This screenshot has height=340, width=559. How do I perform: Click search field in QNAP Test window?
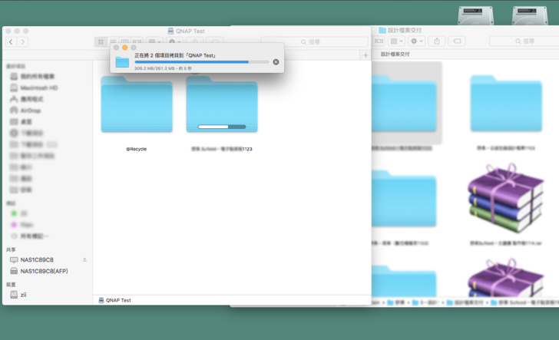click(x=314, y=42)
